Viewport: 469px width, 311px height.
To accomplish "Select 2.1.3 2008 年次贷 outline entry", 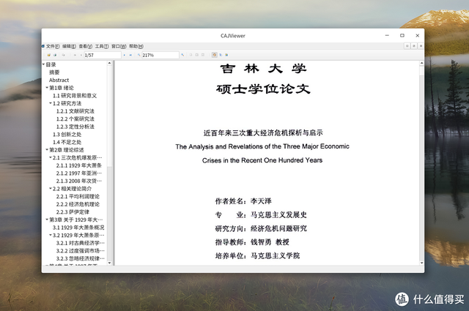I will click(79, 181).
